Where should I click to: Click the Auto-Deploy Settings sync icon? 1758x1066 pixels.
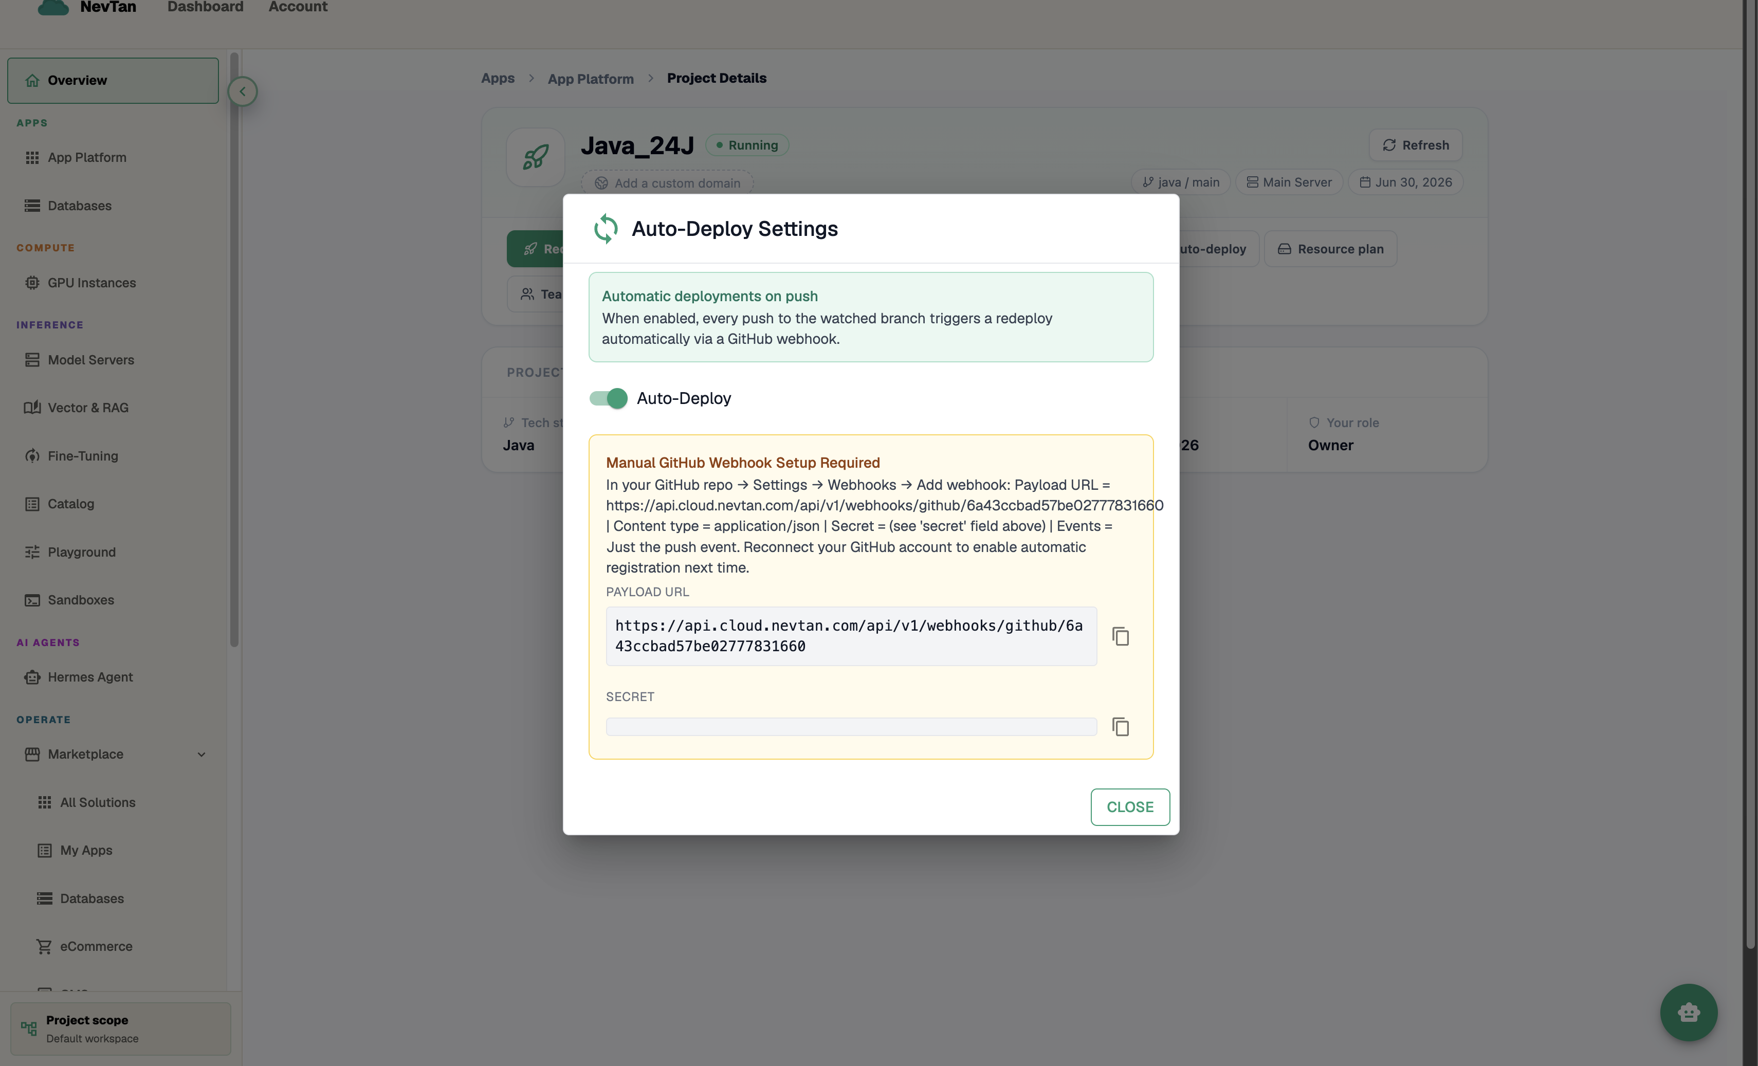pos(606,228)
